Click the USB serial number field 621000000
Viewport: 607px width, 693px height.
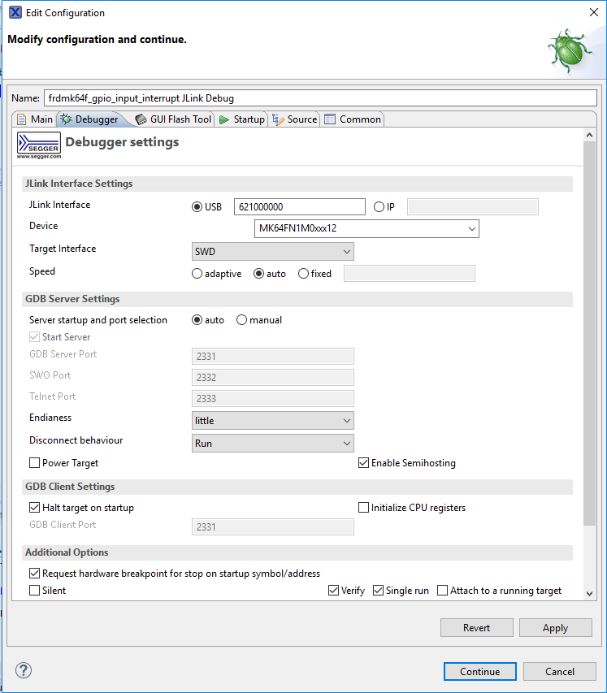point(300,207)
